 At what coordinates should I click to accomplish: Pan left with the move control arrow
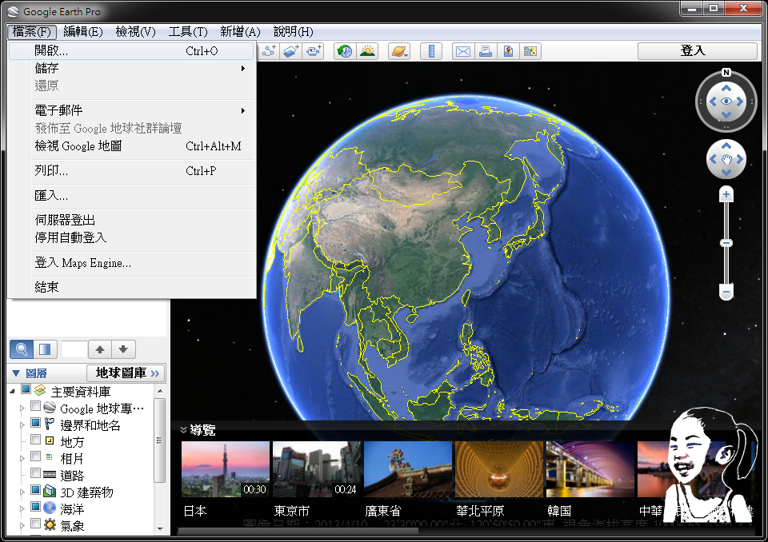713,159
